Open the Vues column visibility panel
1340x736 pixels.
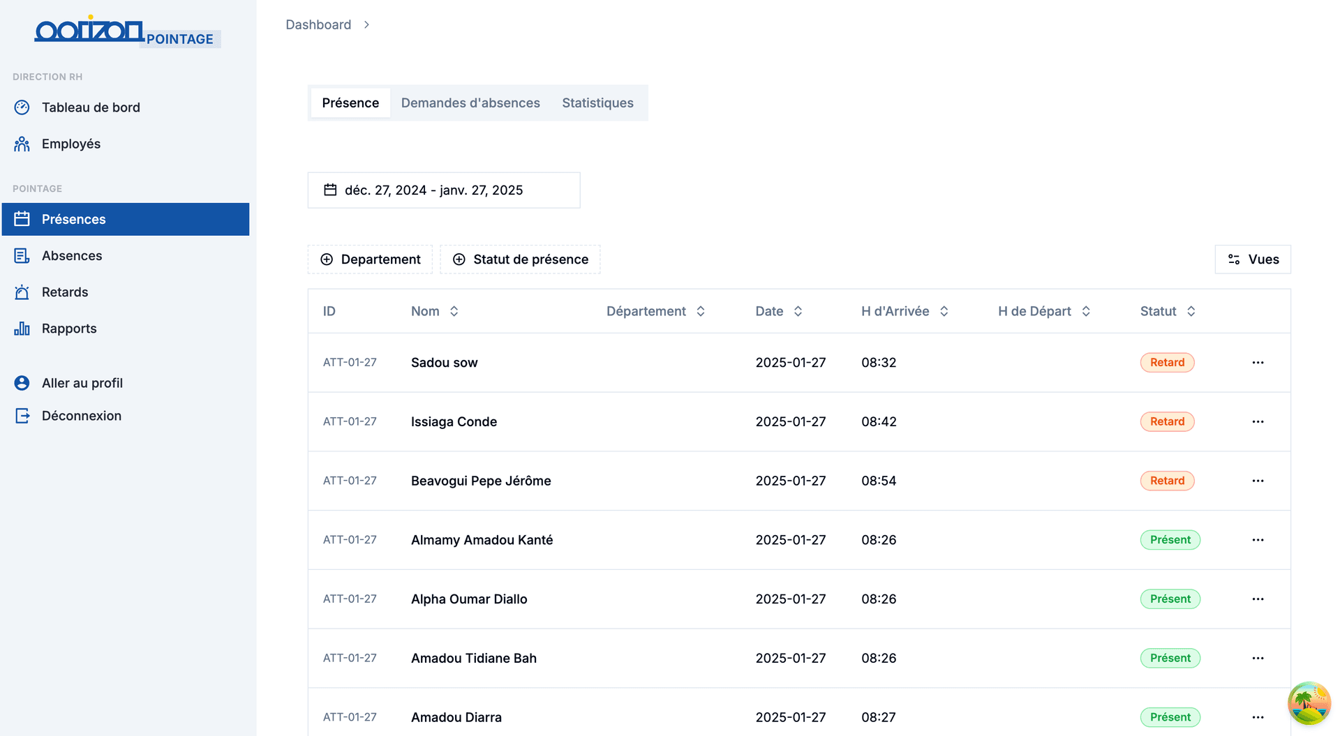1252,259
